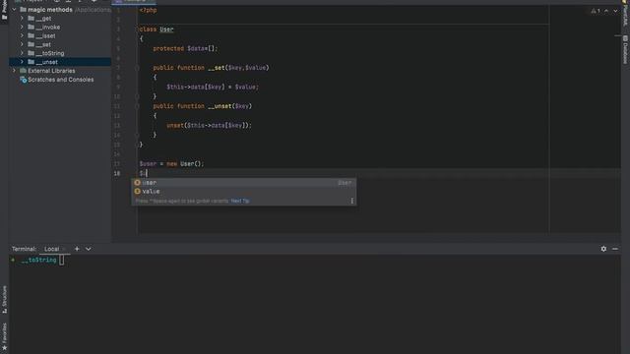
Task: Click the Scratches and Consoles icon
Action: (24, 80)
